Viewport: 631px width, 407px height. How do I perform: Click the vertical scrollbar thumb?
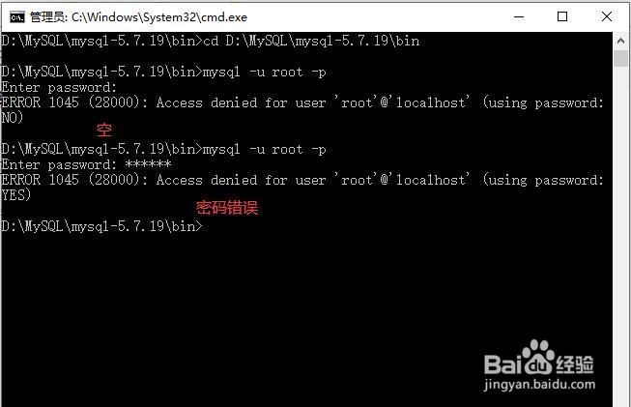620,58
